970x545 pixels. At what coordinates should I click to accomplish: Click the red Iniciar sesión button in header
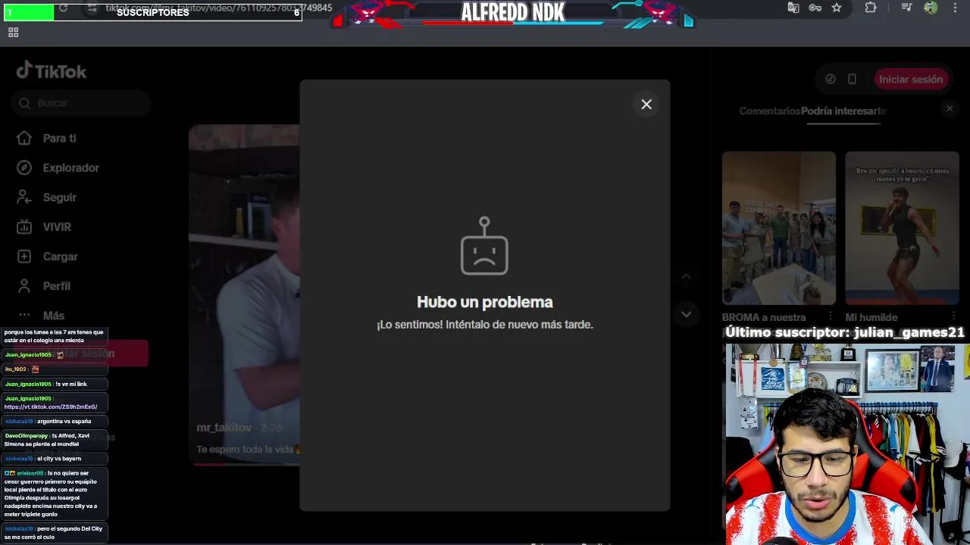911,79
